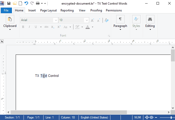Open the Font dialog launcher
The height and width of the screenshot is (120, 175).
click(109, 36)
